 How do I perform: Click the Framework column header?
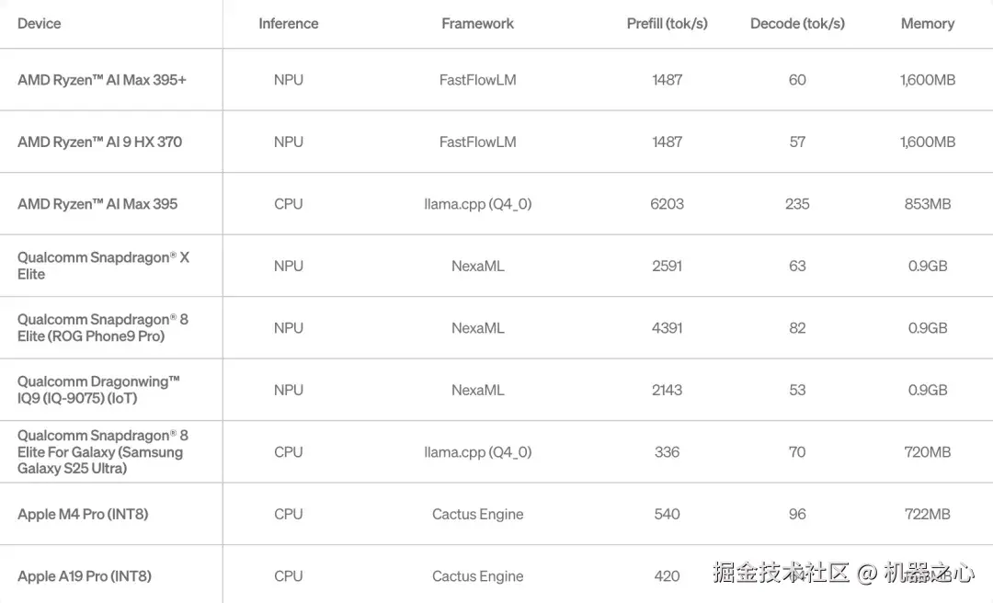pos(477,24)
